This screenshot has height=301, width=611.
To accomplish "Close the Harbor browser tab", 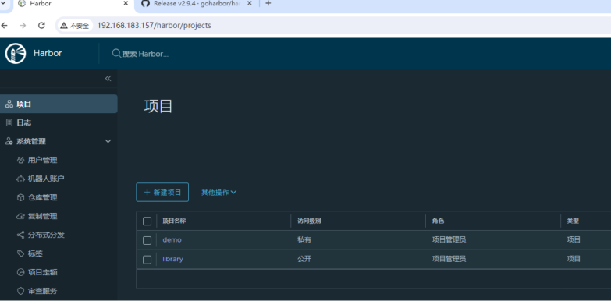I will [x=126, y=3].
